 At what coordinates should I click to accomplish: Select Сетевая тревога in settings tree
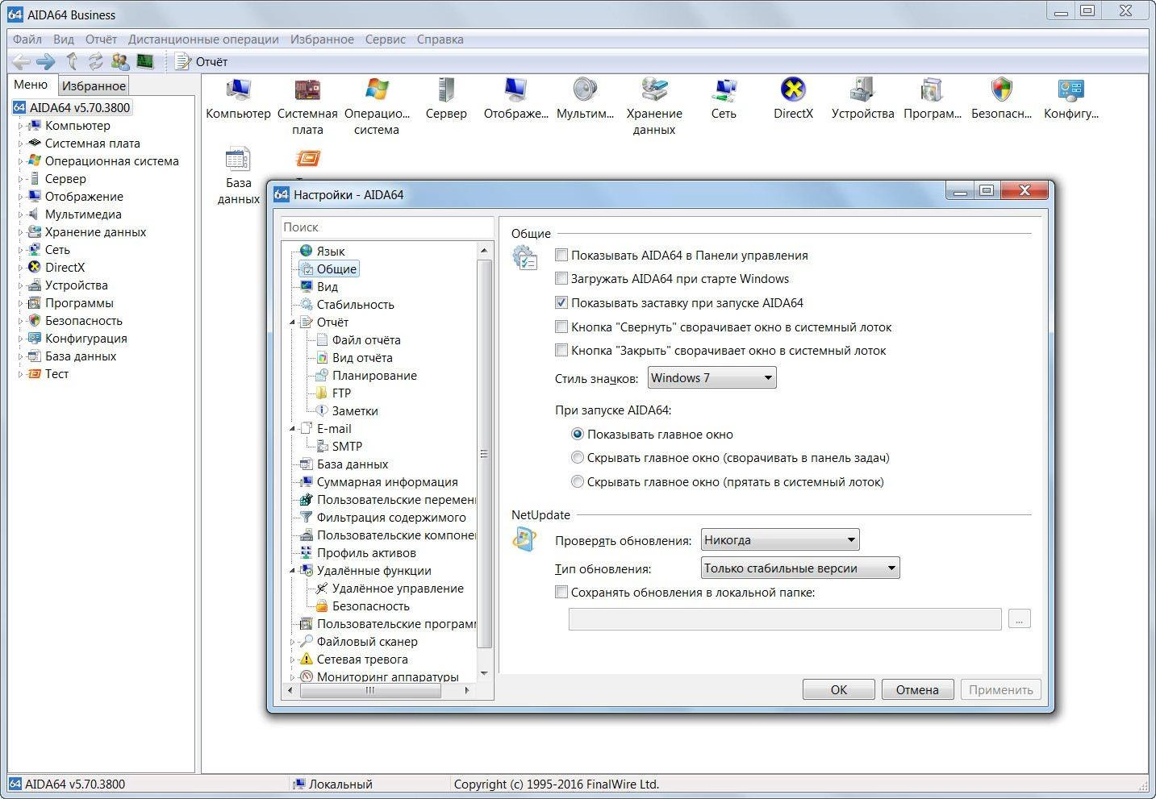click(x=361, y=659)
